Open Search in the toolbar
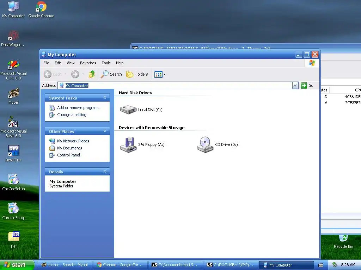 [111, 74]
